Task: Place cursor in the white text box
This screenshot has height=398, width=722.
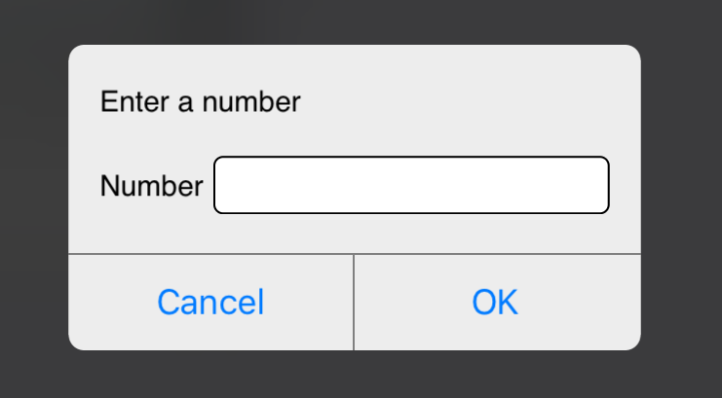Action: (x=411, y=185)
